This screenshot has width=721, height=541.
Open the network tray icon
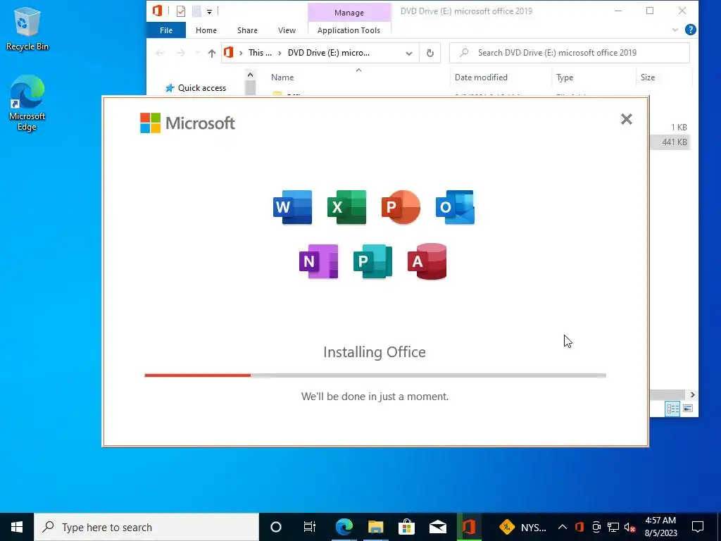(613, 527)
